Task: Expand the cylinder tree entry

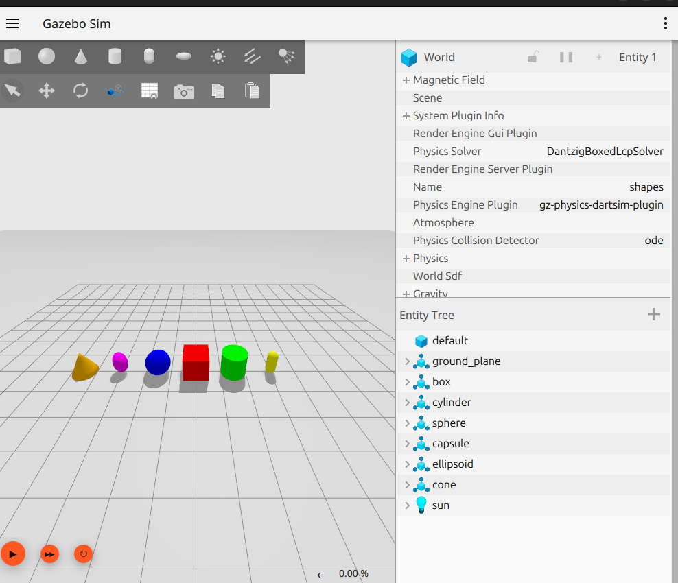Action: pos(407,403)
